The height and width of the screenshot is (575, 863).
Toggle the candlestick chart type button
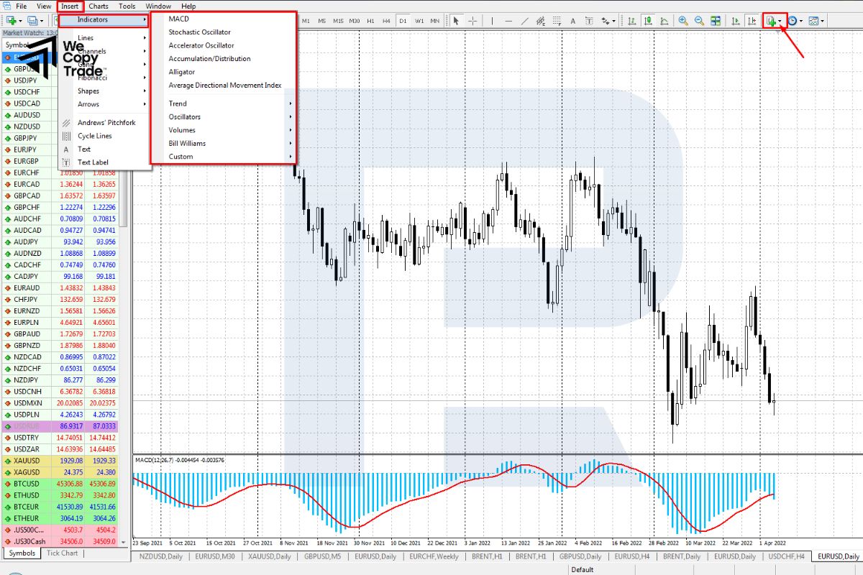[x=649, y=21]
